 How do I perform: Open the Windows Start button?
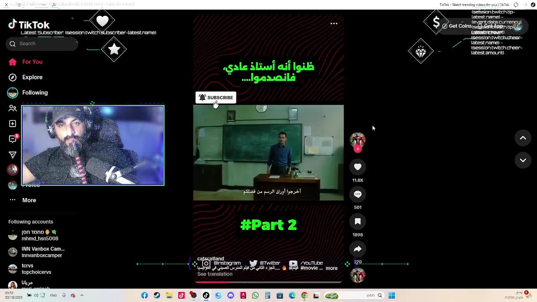[x=391, y=296]
